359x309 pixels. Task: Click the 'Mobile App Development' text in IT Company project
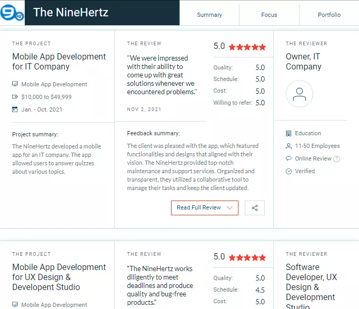point(54,84)
